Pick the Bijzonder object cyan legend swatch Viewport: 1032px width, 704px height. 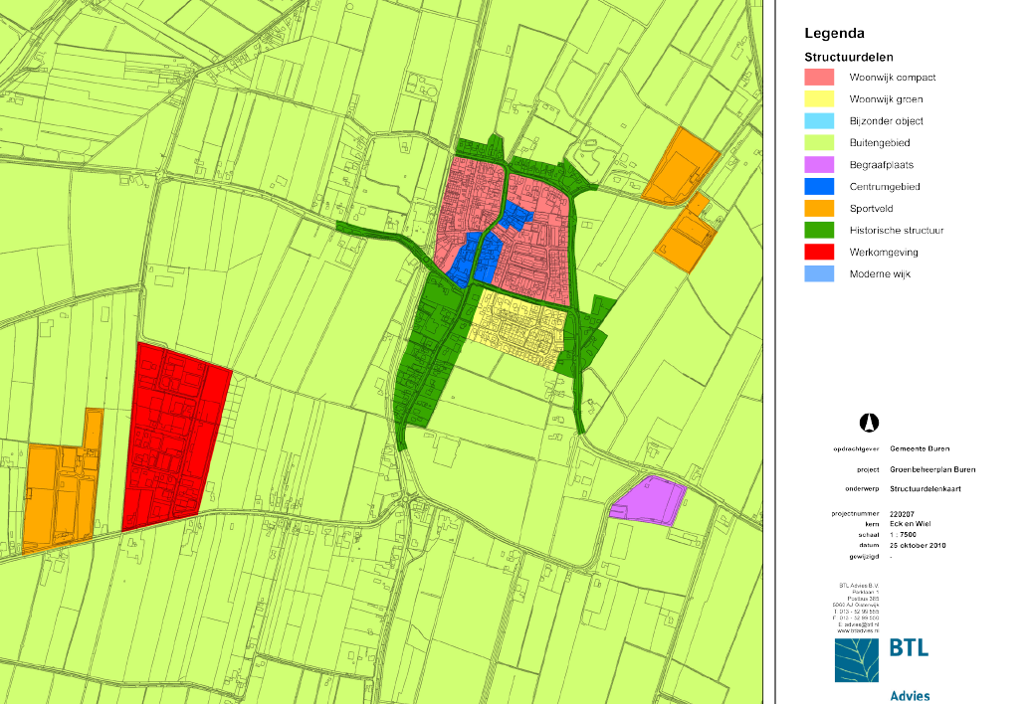pos(819,120)
